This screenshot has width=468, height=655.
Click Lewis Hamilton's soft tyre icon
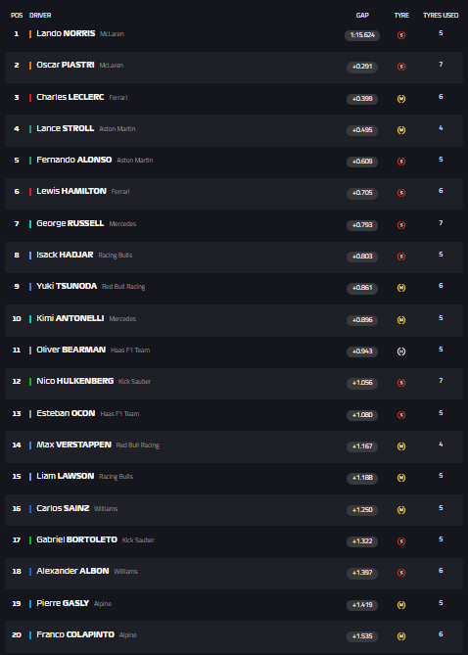[x=401, y=193]
